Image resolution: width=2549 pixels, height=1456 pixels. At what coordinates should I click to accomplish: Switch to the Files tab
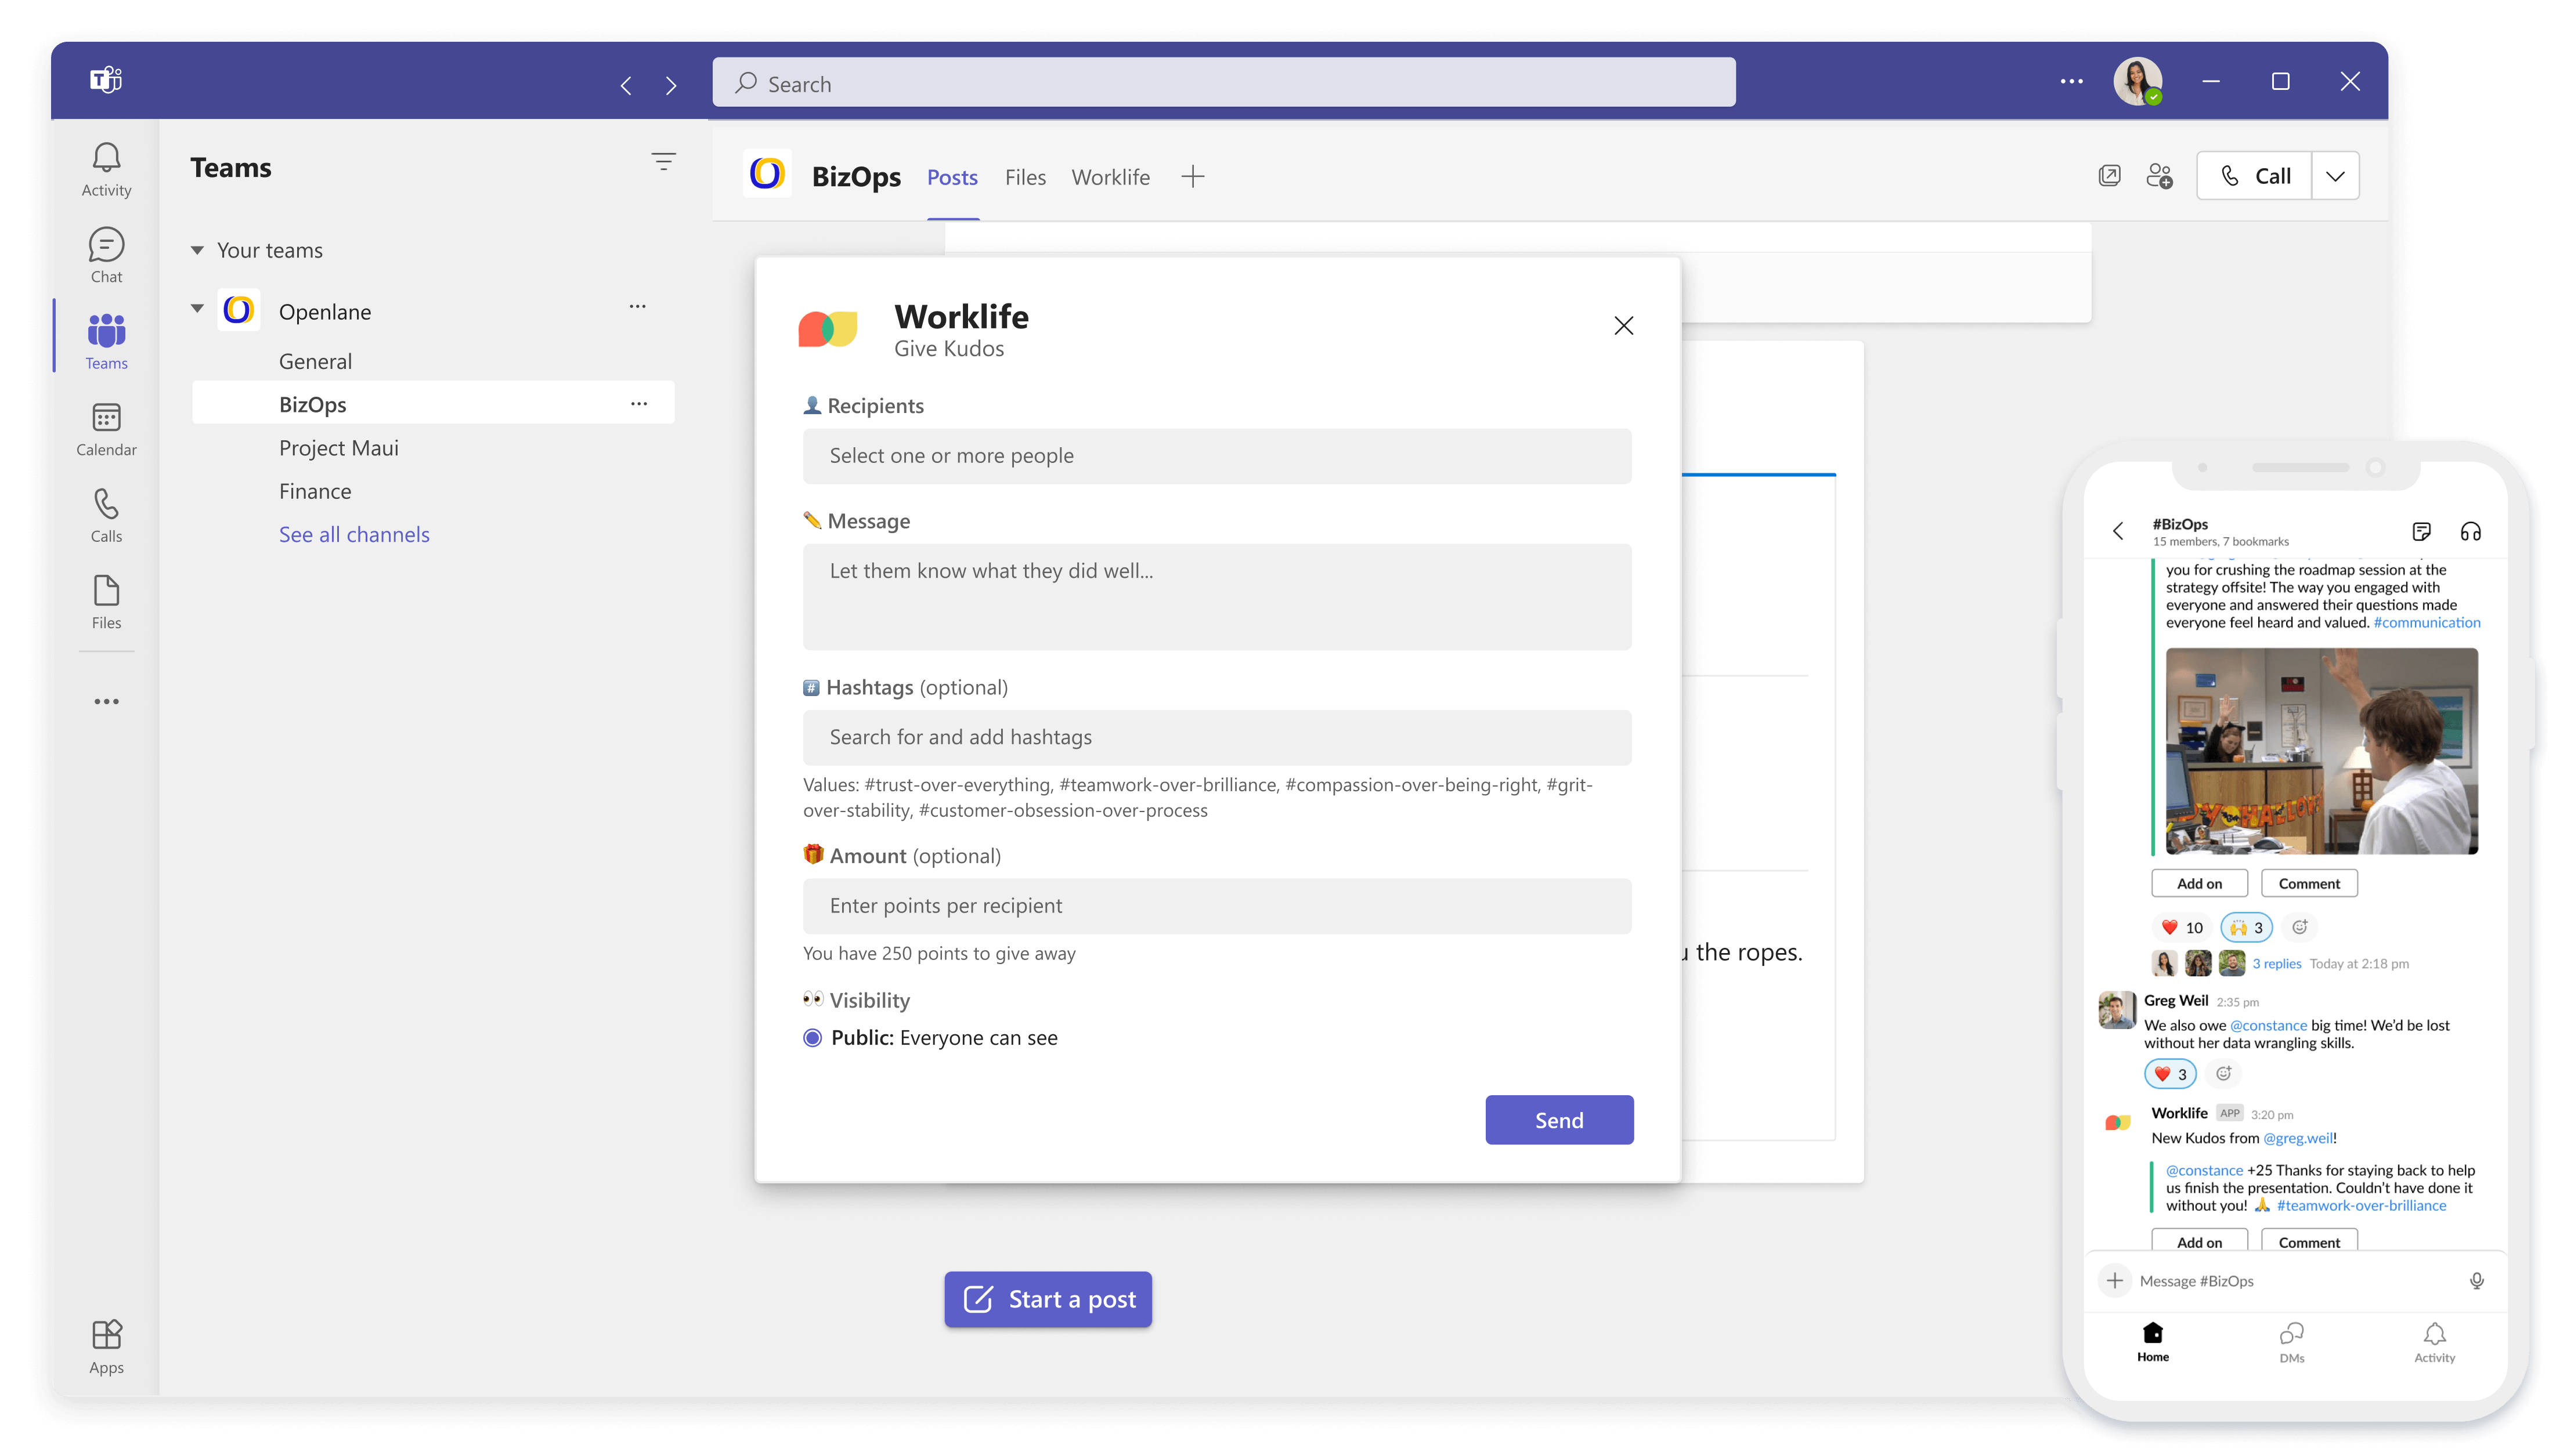click(1024, 177)
